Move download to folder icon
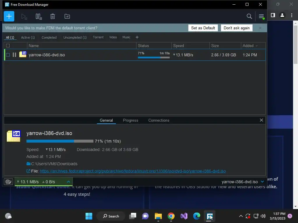This screenshot has width=298, height=223. click(67, 16)
